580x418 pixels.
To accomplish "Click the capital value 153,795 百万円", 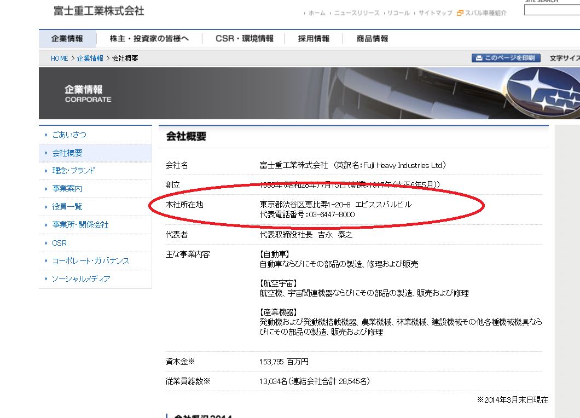I will click(284, 362).
